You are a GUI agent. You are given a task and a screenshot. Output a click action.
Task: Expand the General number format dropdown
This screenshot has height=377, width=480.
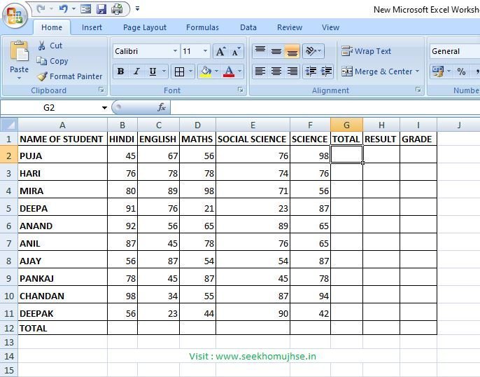tap(453, 51)
